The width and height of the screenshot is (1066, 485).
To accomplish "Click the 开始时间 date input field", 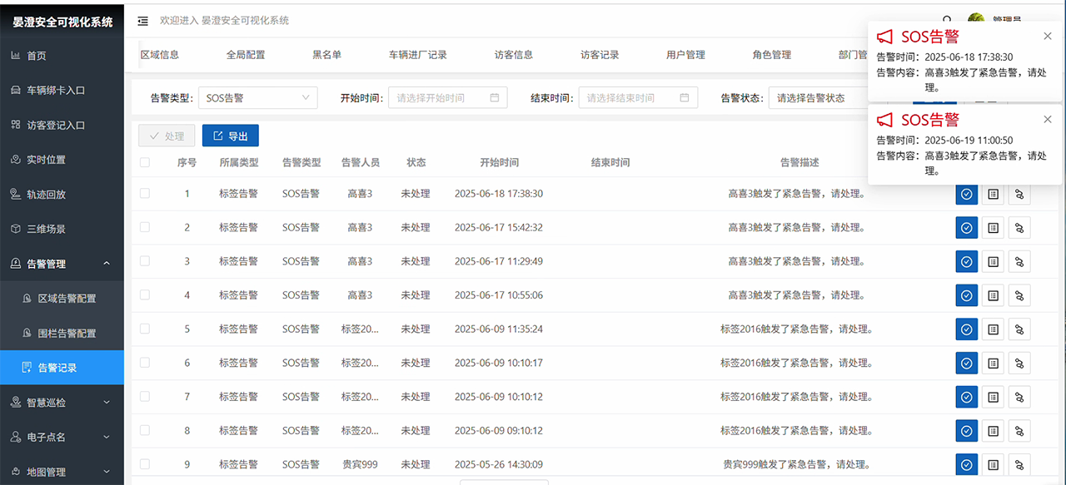I will pos(447,98).
